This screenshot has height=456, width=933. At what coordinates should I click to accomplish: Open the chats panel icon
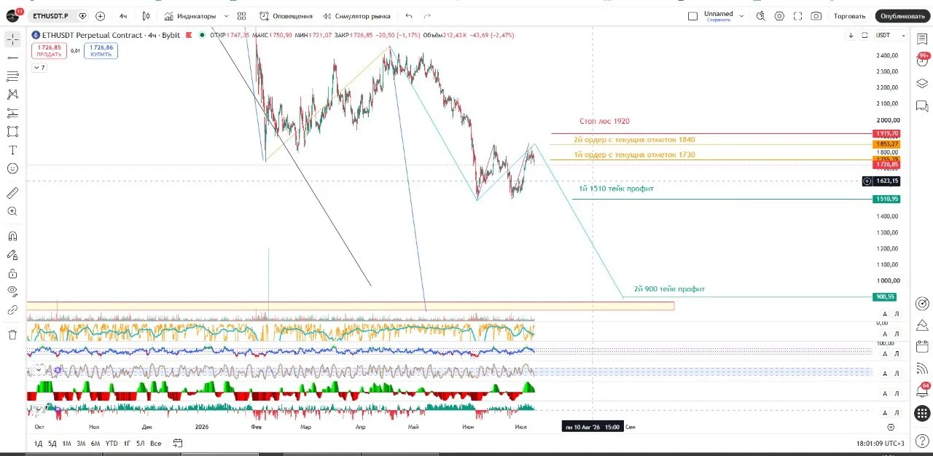click(x=922, y=106)
